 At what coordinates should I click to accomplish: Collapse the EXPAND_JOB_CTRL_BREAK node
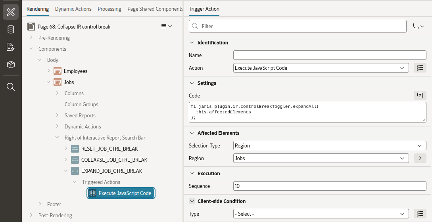tap(66, 171)
